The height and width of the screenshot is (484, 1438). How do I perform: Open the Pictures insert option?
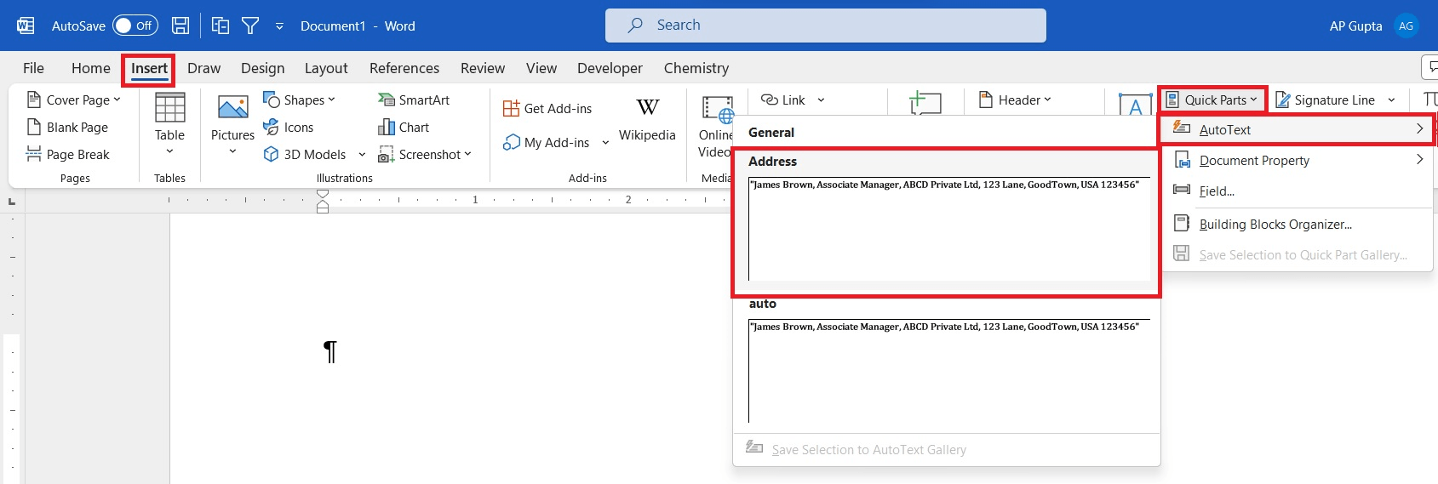point(232,123)
